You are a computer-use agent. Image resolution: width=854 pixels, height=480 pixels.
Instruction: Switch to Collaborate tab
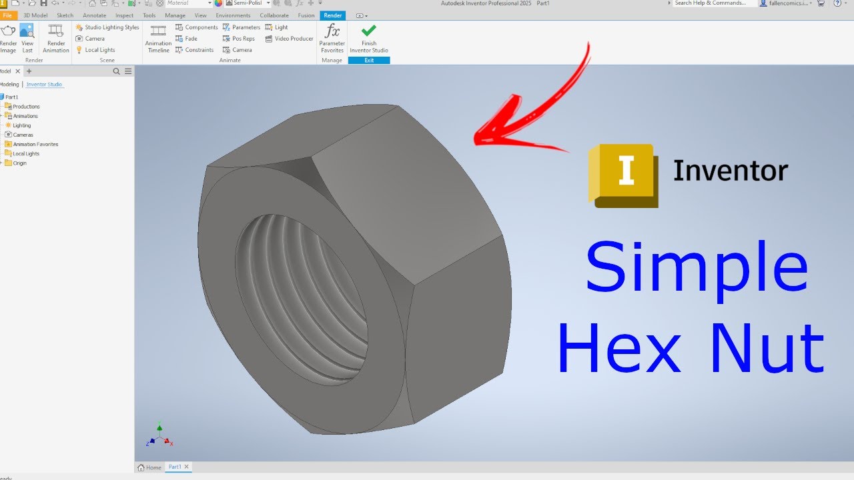(x=274, y=15)
